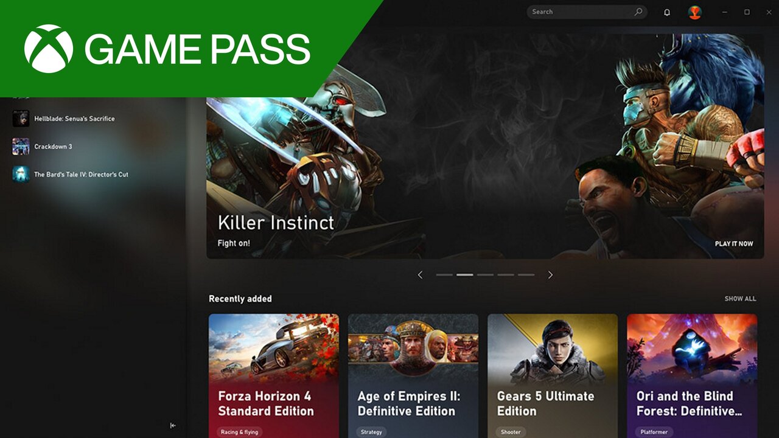
Task: Go to the previous carousel slide arrow
Action: pyautogui.click(x=420, y=275)
